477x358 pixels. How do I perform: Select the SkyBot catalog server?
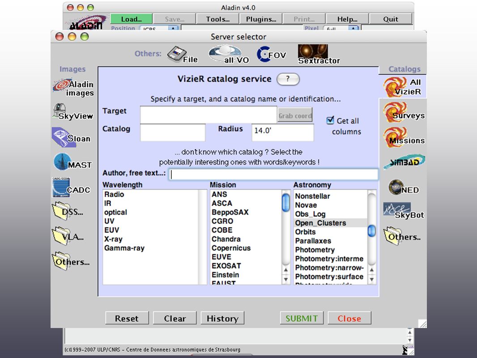(x=404, y=211)
